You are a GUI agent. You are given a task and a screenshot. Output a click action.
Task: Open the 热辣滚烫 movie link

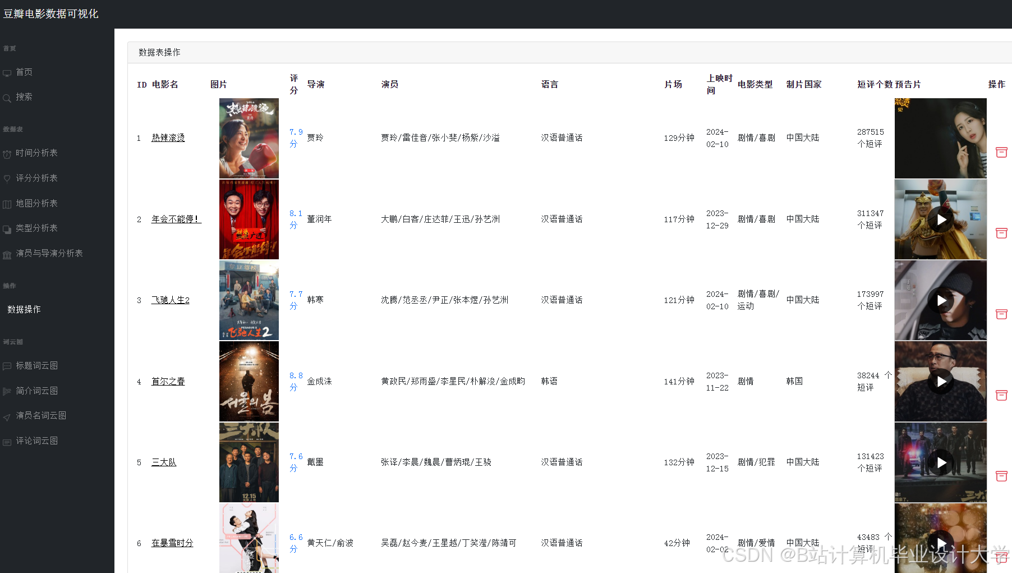(x=168, y=138)
